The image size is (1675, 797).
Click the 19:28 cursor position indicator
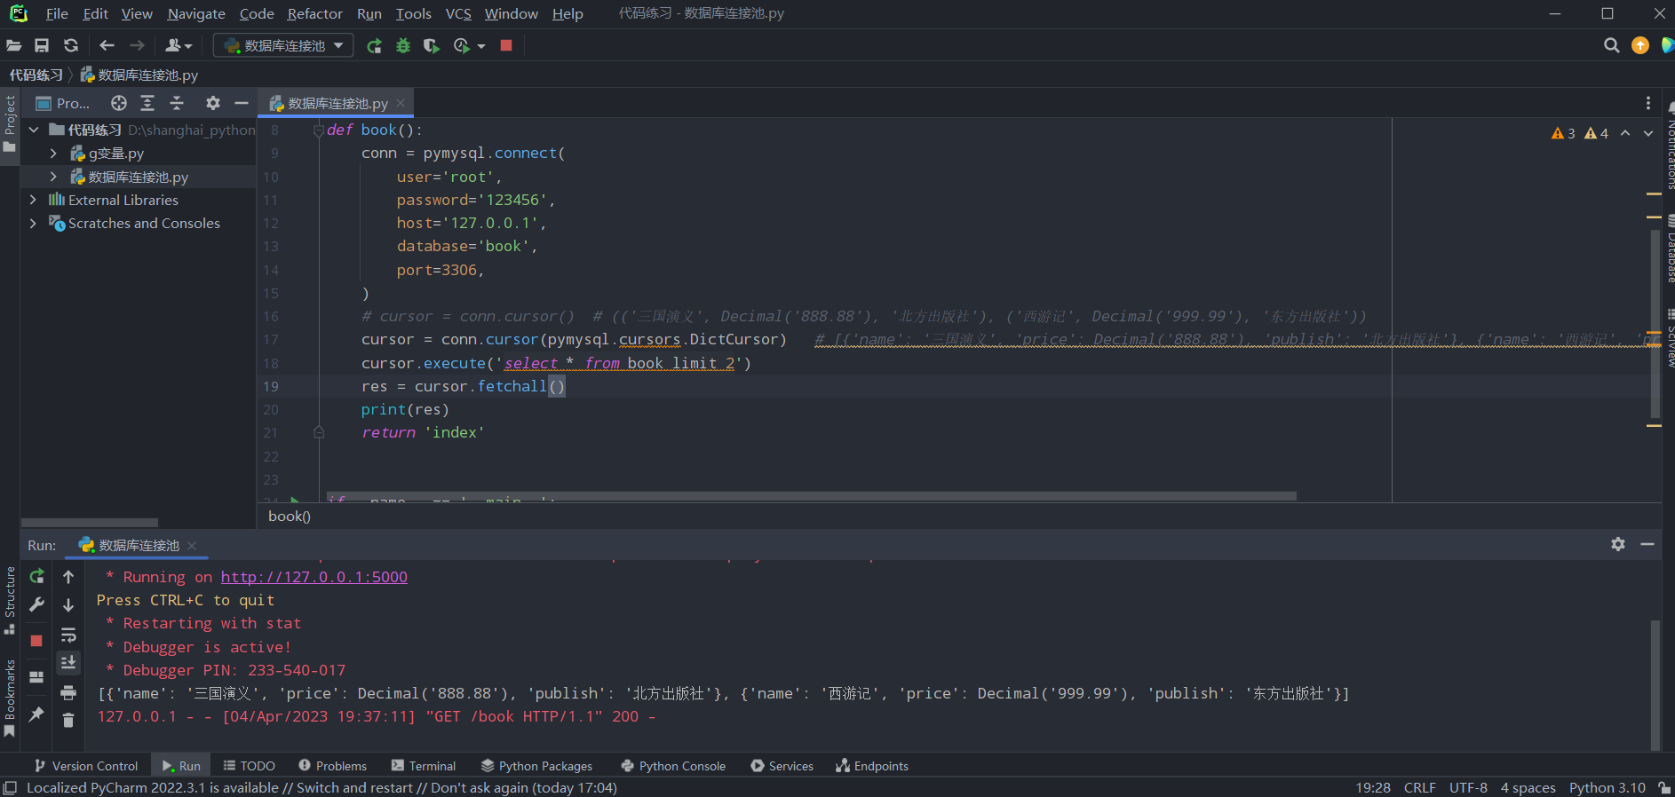click(1373, 788)
